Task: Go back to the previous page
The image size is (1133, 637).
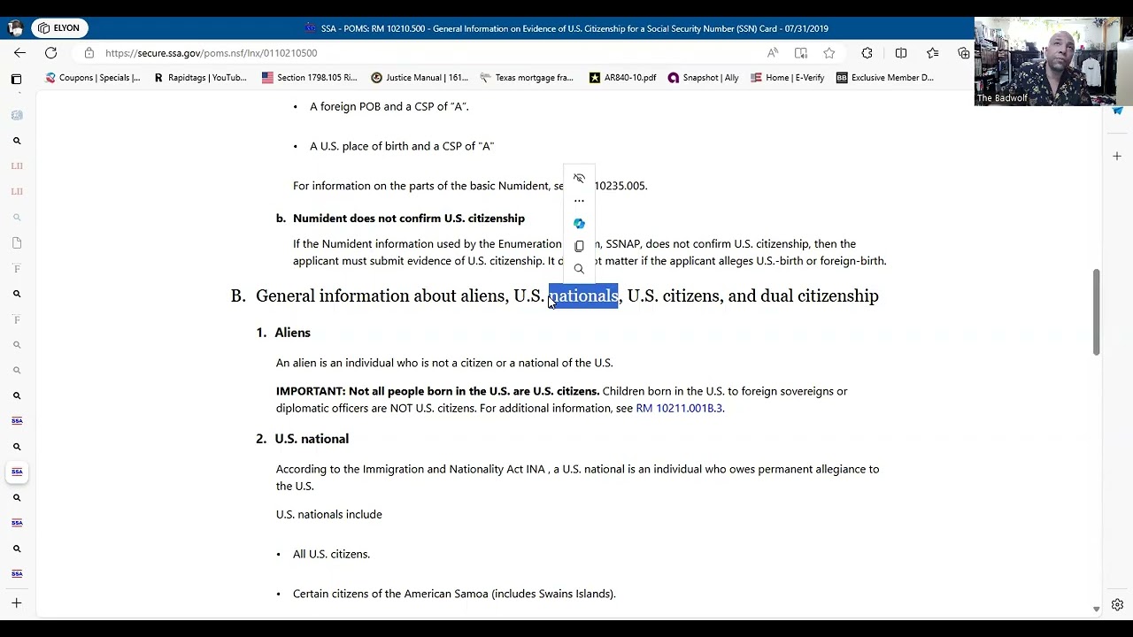Action: click(19, 53)
